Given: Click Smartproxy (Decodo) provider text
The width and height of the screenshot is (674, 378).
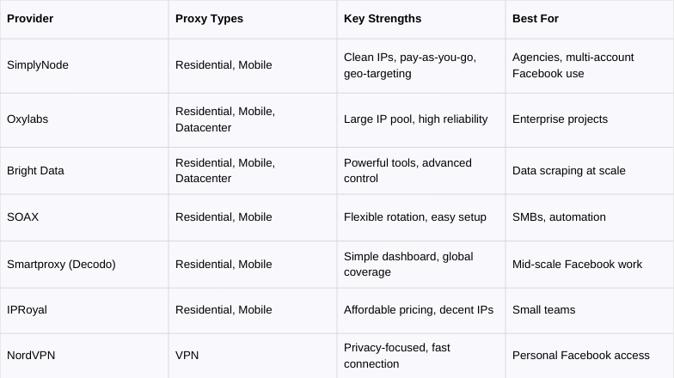Looking at the screenshot, I should (x=61, y=265).
